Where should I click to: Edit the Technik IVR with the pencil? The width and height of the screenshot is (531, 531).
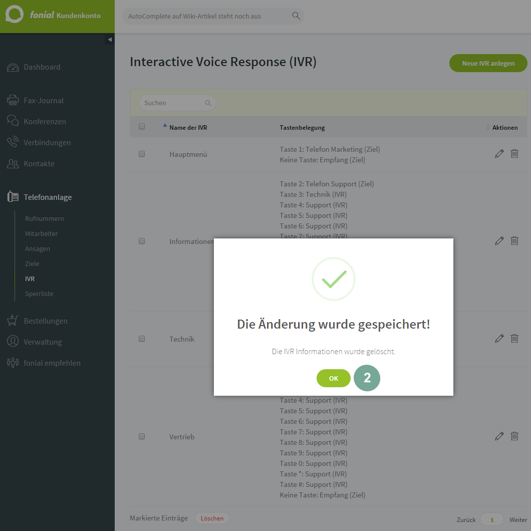click(499, 338)
